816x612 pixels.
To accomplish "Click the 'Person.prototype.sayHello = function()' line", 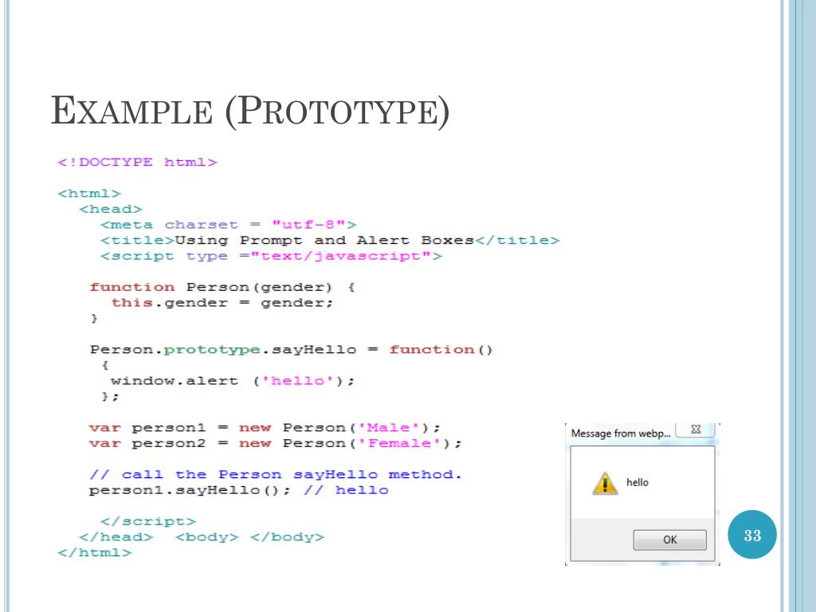I will [291, 350].
